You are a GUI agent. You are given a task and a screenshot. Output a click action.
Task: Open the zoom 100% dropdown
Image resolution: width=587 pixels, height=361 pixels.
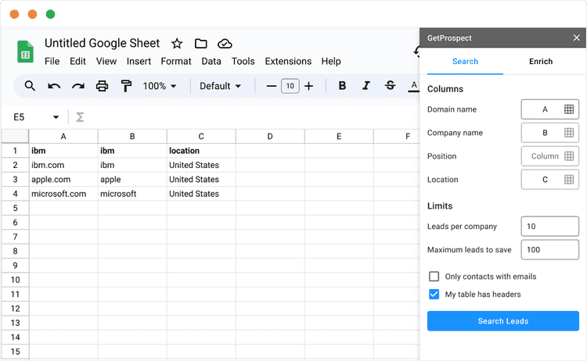(160, 86)
